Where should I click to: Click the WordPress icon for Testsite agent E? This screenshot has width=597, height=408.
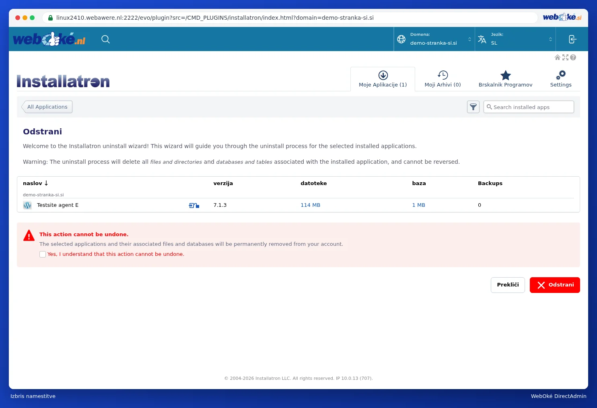click(27, 205)
